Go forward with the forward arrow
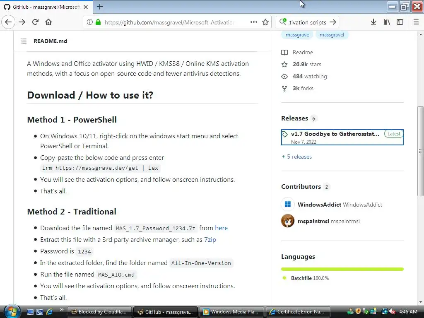This screenshot has width=424, height=318. (x=22, y=22)
